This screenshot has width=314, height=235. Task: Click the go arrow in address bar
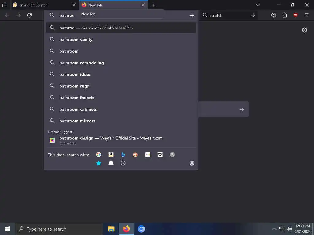pyautogui.click(x=192, y=15)
